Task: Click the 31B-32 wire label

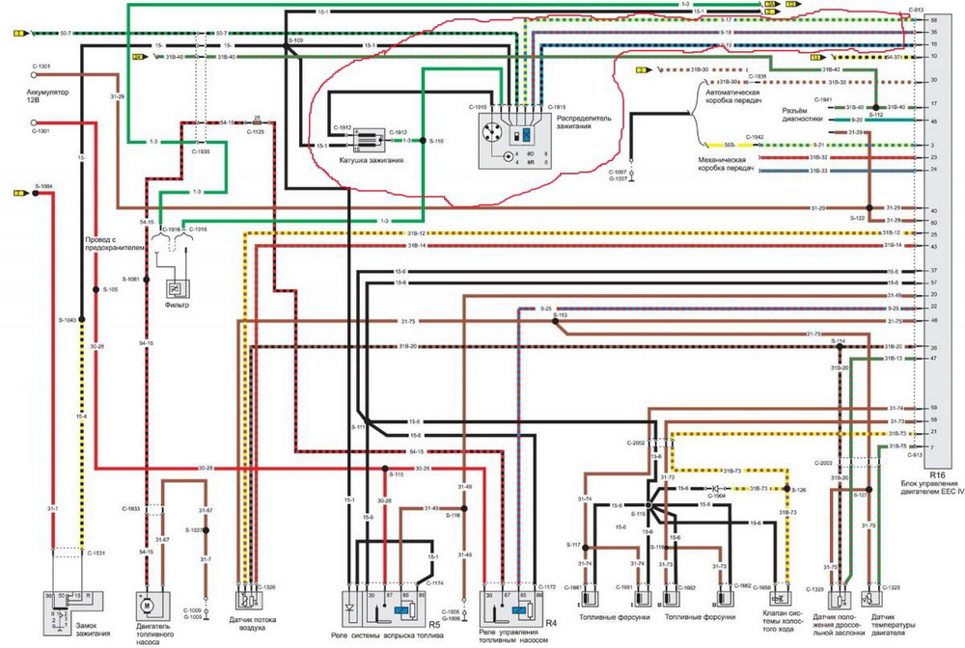Action: click(818, 158)
